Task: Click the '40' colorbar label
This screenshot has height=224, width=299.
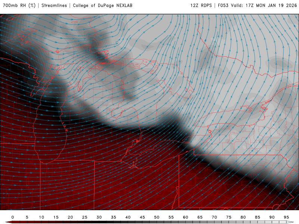Action: tap(128, 217)
